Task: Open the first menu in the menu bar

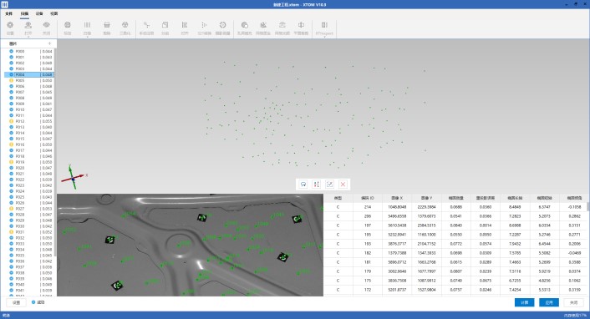Action: tap(9, 13)
